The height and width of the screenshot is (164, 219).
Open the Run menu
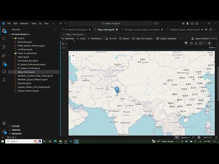(x=47, y=24)
